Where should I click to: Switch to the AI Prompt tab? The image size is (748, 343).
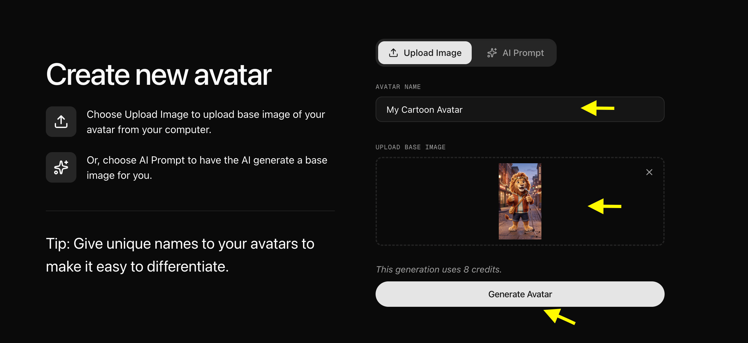click(x=515, y=53)
